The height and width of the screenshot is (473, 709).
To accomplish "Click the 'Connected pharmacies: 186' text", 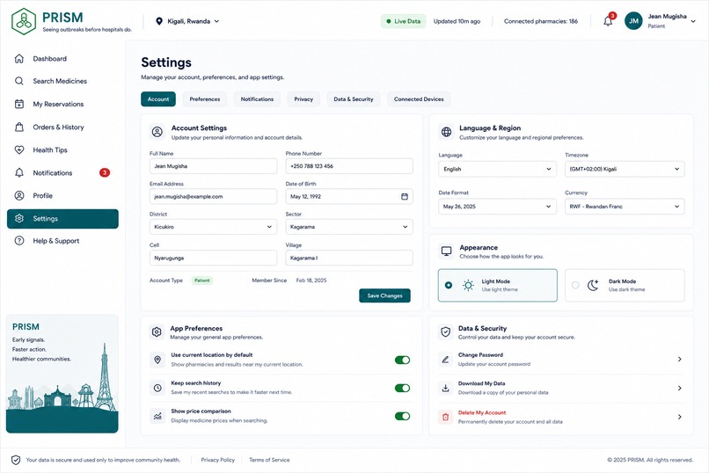I will [x=541, y=21].
